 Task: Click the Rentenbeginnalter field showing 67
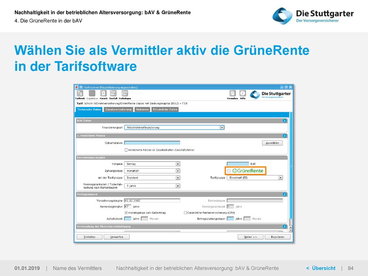pos(128,207)
